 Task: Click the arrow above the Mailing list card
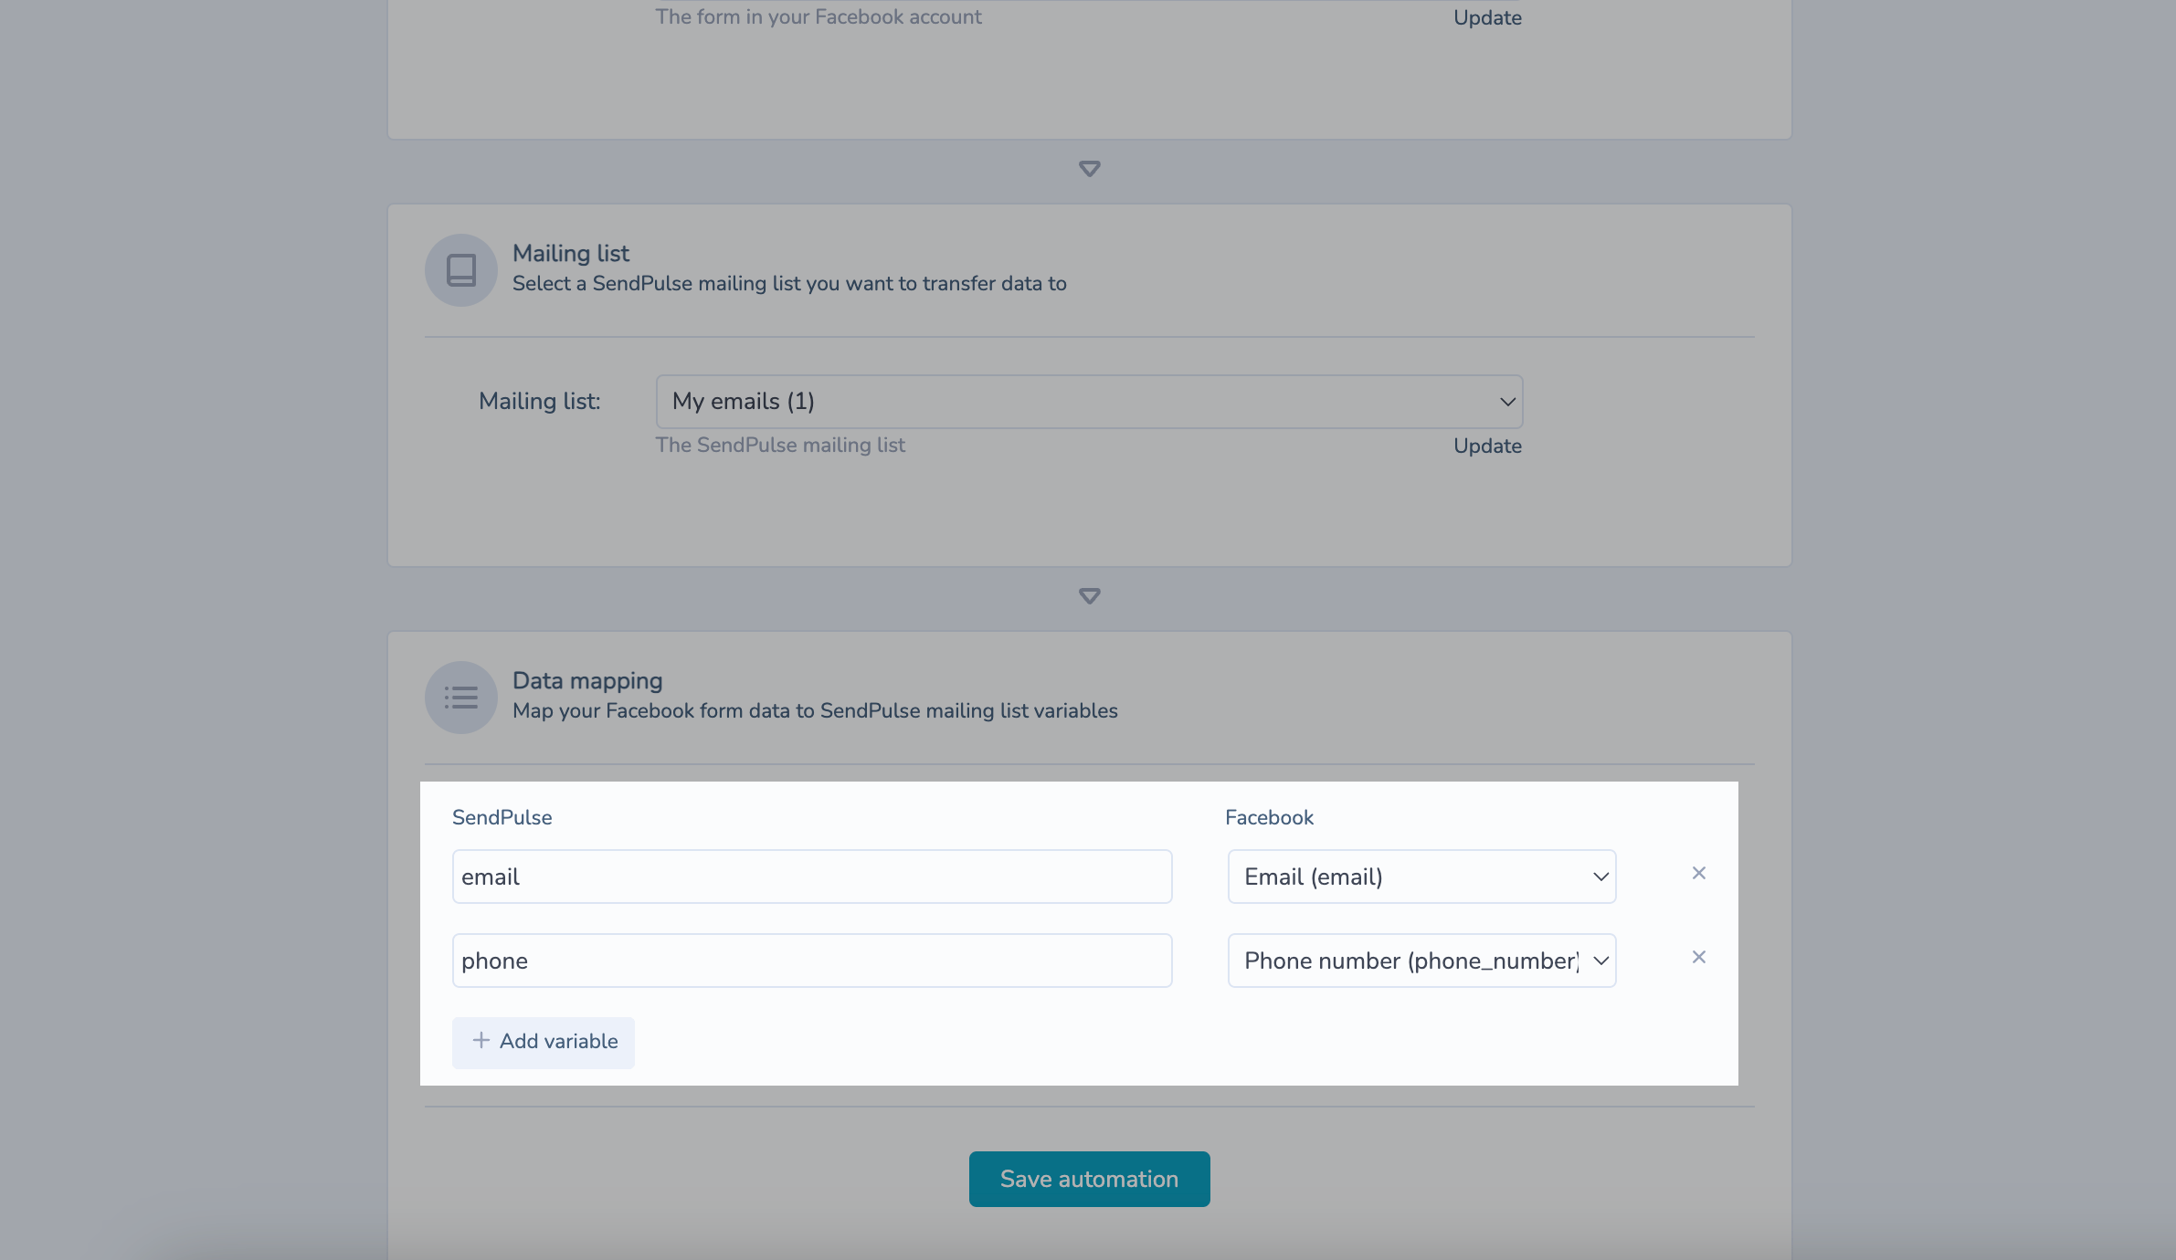1089,169
